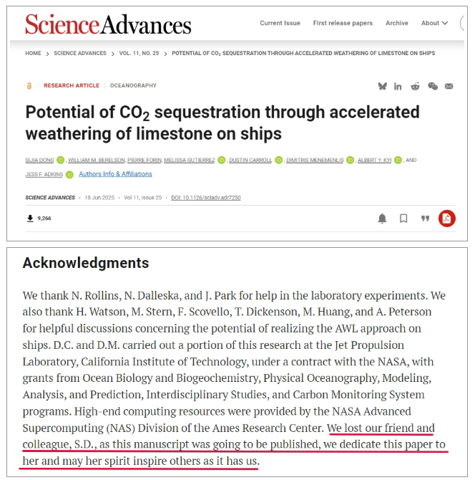Click the open access lock icon
The height and width of the screenshot is (480, 475).
29,86
